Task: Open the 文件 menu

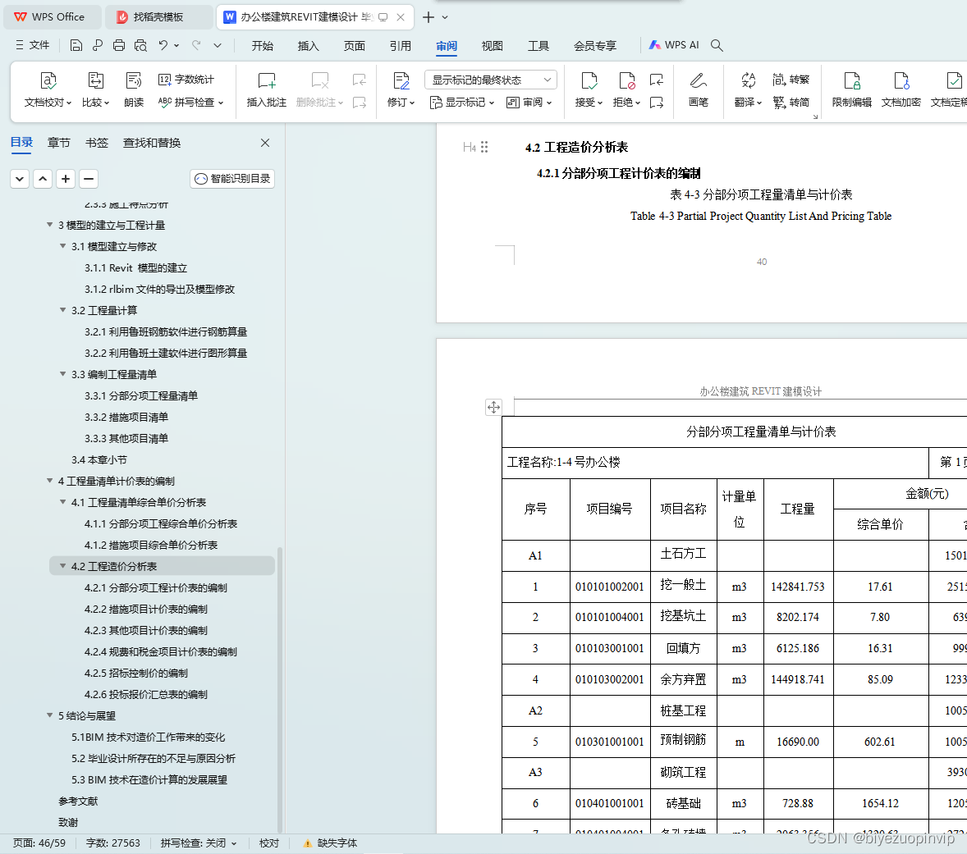Action: point(33,45)
